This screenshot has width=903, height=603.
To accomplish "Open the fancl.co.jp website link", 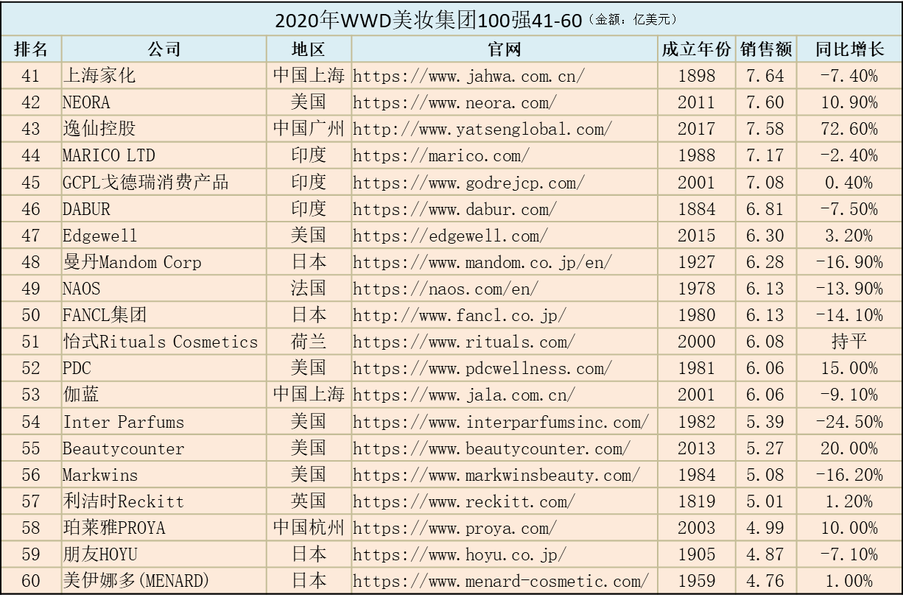I will [460, 315].
